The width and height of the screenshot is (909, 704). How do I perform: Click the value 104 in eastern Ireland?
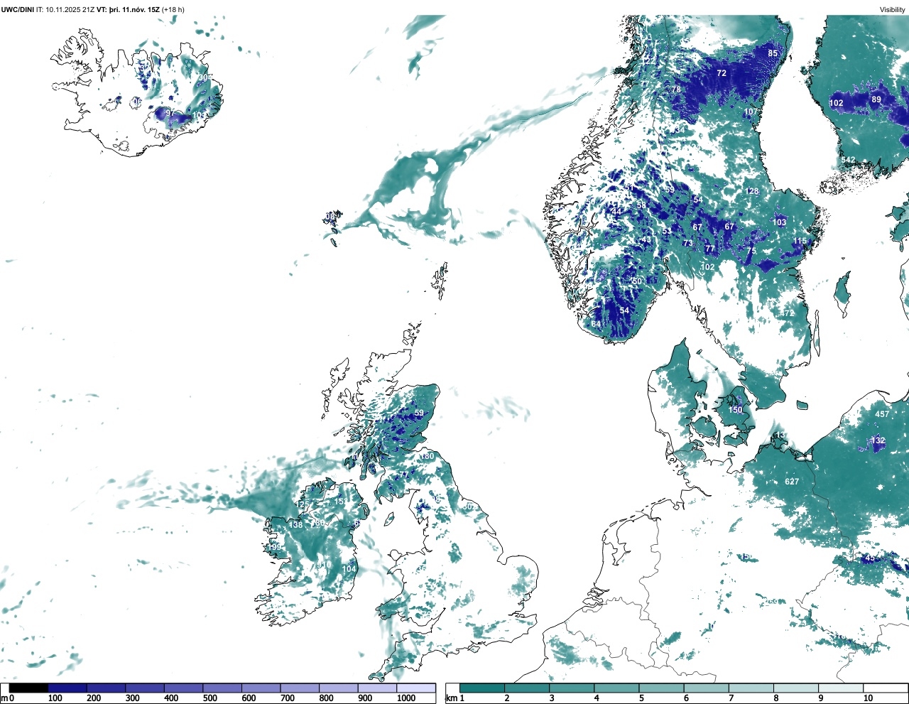349,569
